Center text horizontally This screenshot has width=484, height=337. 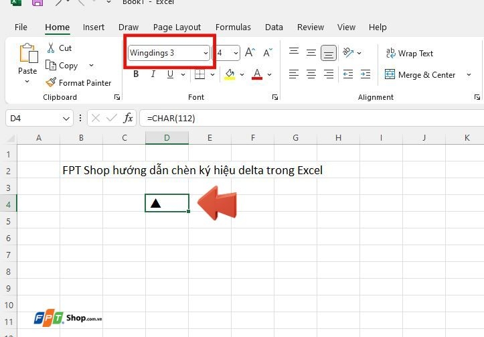(x=311, y=74)
